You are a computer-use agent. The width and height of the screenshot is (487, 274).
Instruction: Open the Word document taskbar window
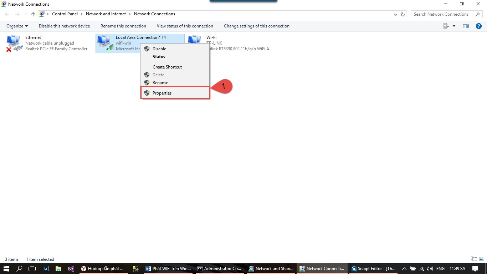[x=168, y=269]
